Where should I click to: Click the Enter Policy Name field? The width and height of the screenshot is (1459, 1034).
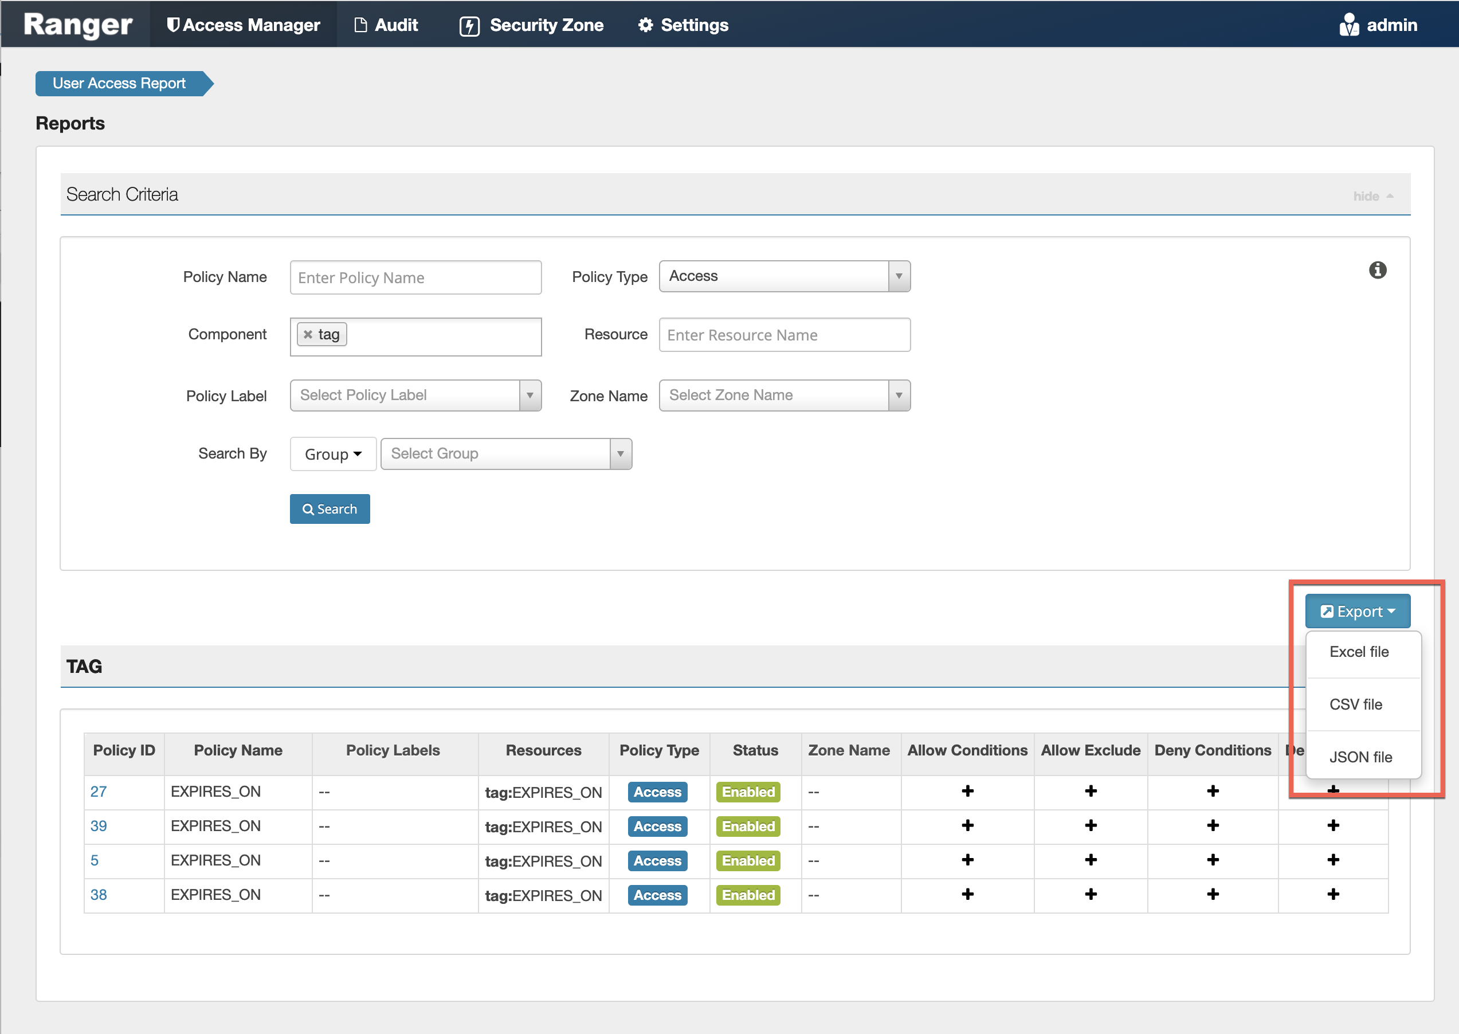pos(415,277)
